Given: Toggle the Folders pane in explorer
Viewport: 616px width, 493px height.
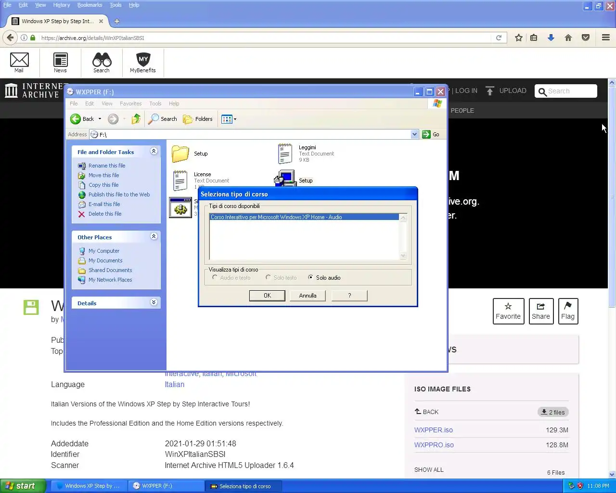Looking at the screenshot, I should pyautogui.click(x=198, y=119).
